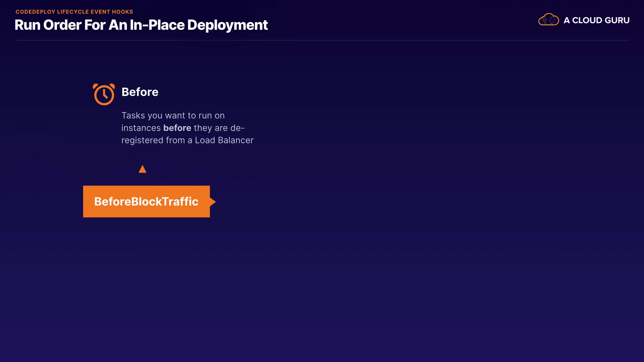This screenshot has height=362, width=644.
Task: Click the word "CODEDEPLOY" in the subtitle
Action: (35, 12)
